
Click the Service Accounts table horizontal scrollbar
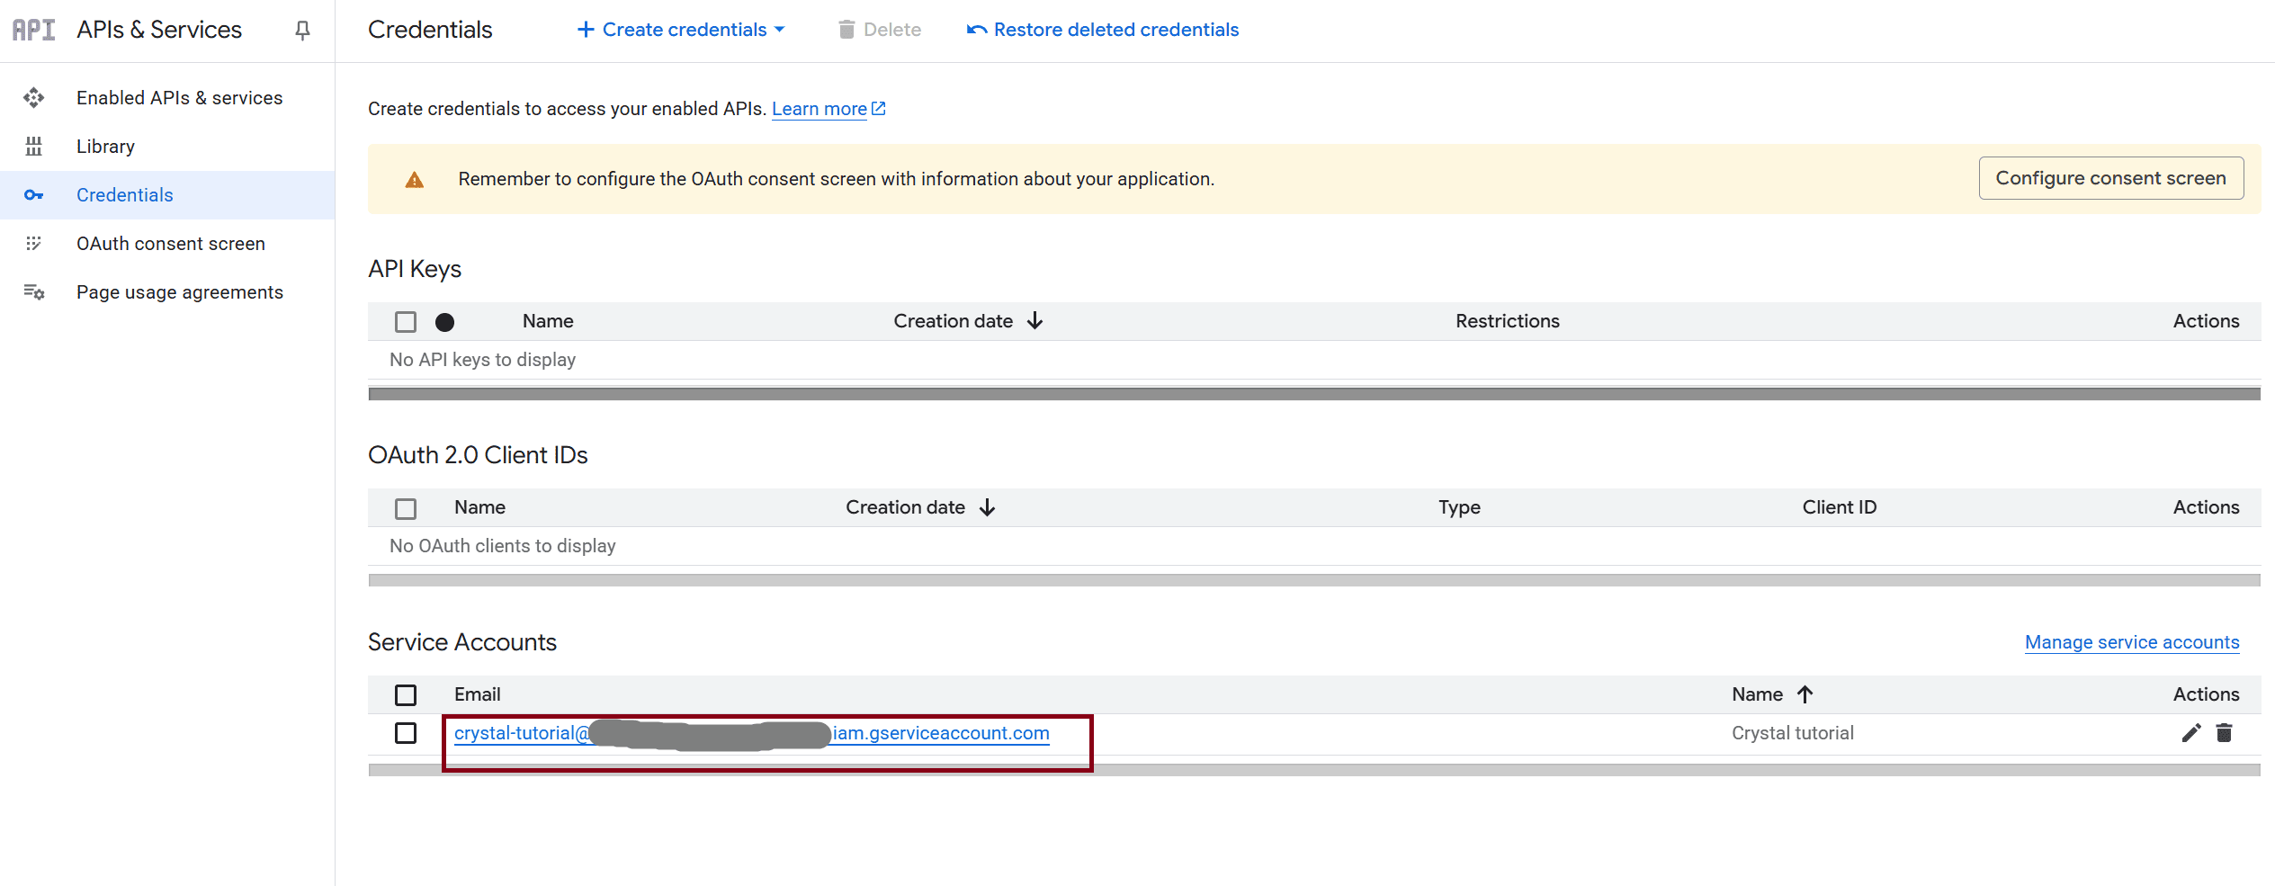(1313, 770)
